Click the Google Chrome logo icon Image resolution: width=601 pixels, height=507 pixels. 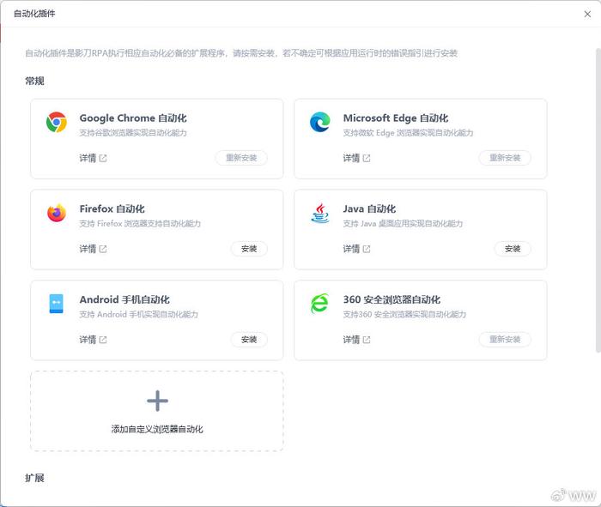coord(57,122)
